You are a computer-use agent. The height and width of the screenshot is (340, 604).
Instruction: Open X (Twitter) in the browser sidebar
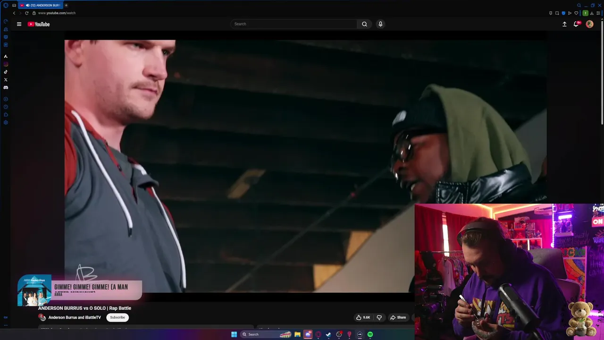pos(6,80)
